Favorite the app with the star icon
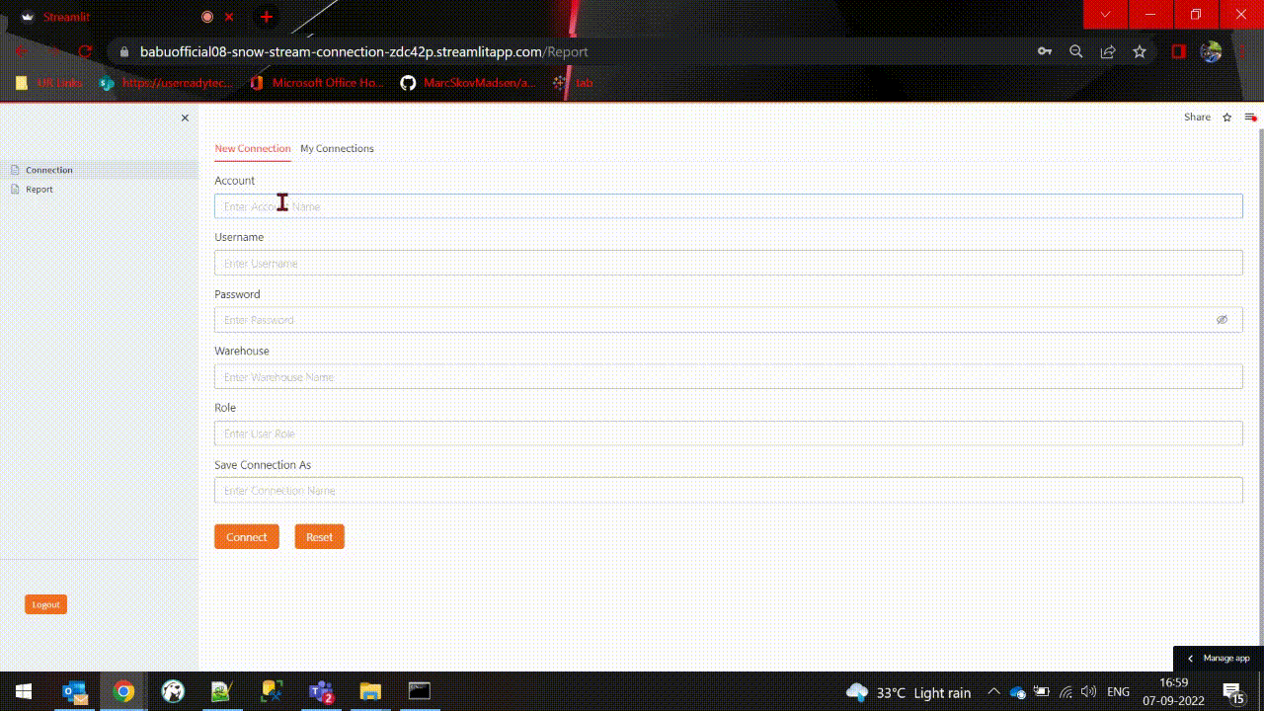1264x711 pixels. [x=1227, y=118]
